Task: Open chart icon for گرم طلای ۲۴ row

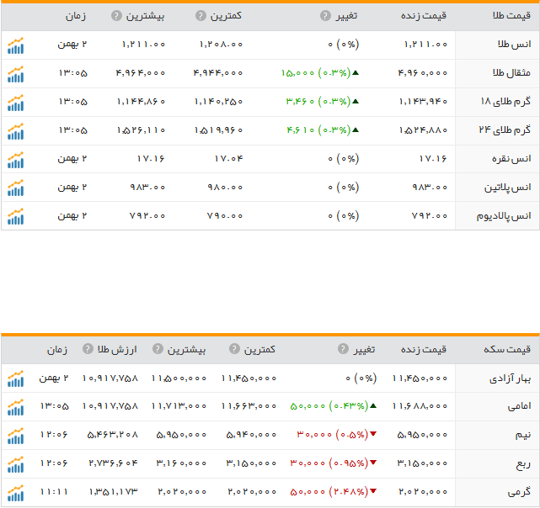Action: 15,131
